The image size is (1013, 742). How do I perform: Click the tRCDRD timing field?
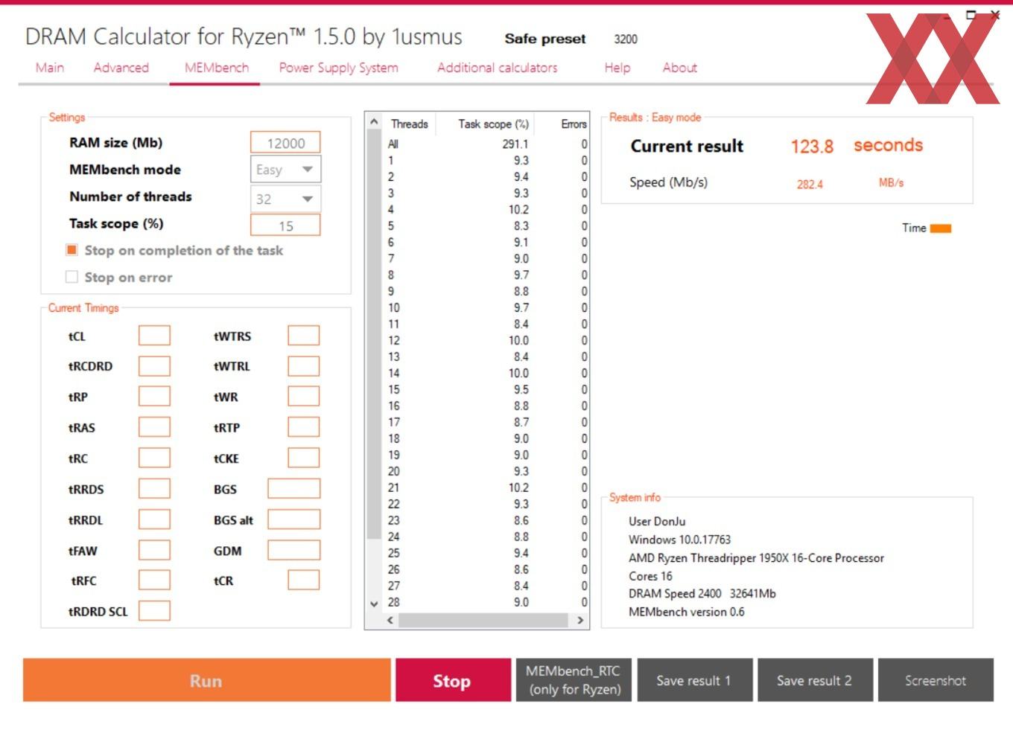click(x=154, y=366)
